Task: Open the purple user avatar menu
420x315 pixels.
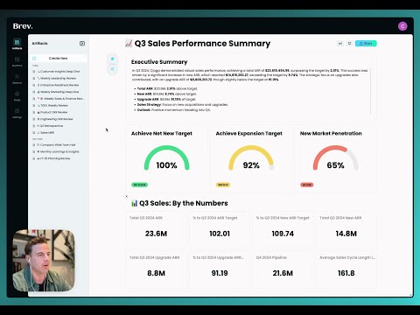Action: [x=402, y=26]
